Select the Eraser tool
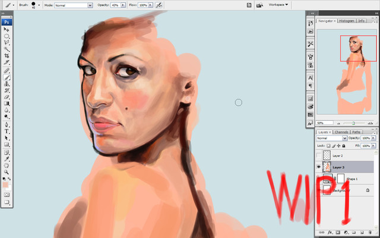This screenshot has height=238, width=380. (7, 97)
